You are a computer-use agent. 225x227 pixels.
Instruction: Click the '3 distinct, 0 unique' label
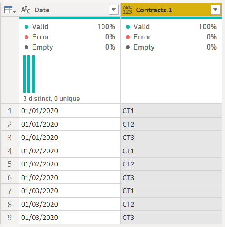pyautogui.click(x=51, y=99)
